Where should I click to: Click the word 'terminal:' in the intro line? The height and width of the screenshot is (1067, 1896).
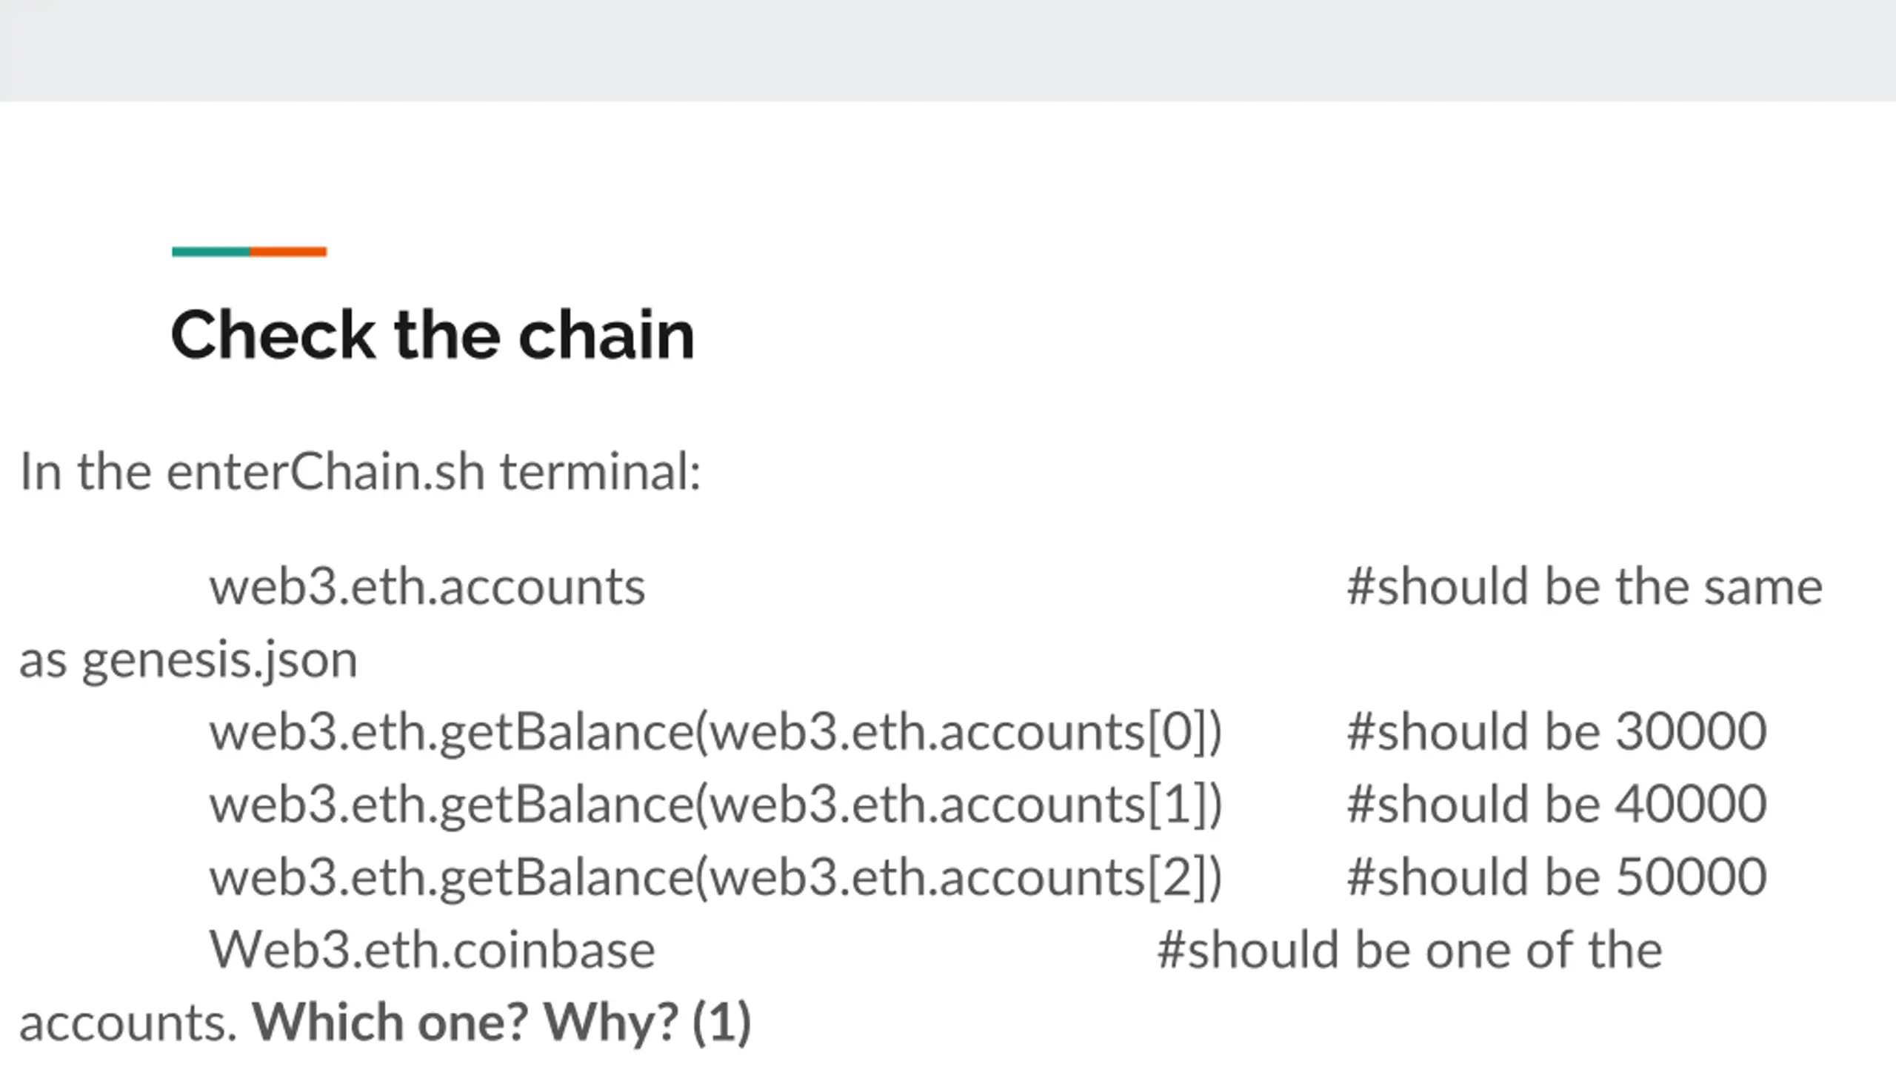point(601,471)
